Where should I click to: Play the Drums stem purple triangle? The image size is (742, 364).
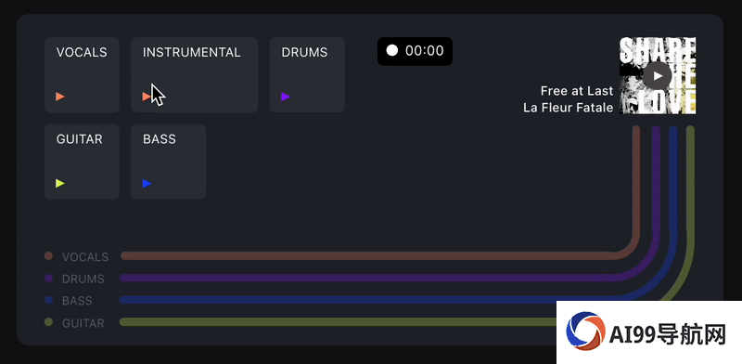pyautogui.click(x=286, y=97)
